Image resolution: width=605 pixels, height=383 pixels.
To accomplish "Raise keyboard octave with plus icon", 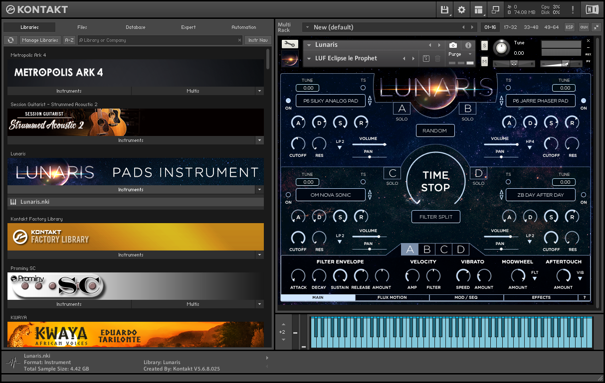I will click(x=284, y=323).
